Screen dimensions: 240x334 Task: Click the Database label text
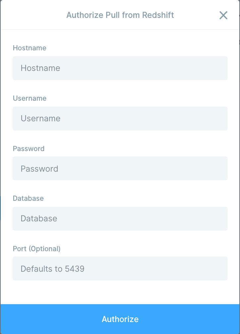[x=28, y=198]
